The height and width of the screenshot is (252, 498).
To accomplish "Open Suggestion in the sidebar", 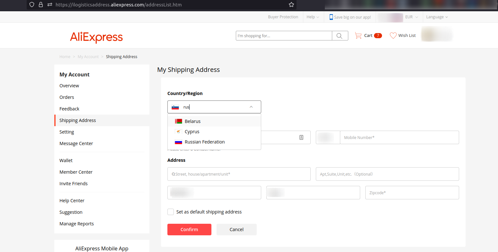I will [x=71, y=212].
